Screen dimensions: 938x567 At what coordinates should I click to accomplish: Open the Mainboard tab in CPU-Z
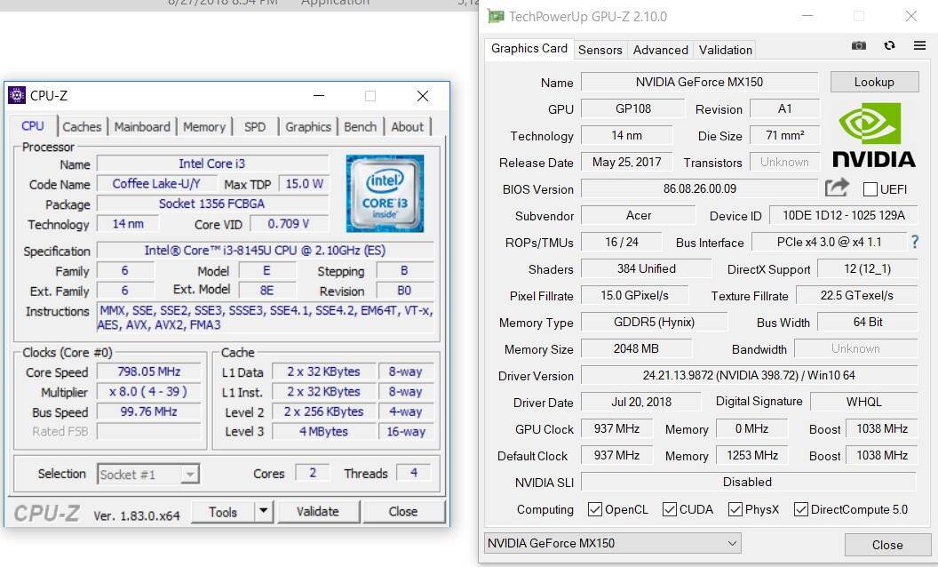[142, 127]
